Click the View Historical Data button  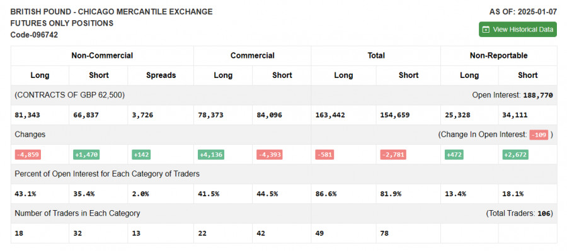tap(518, 30)
